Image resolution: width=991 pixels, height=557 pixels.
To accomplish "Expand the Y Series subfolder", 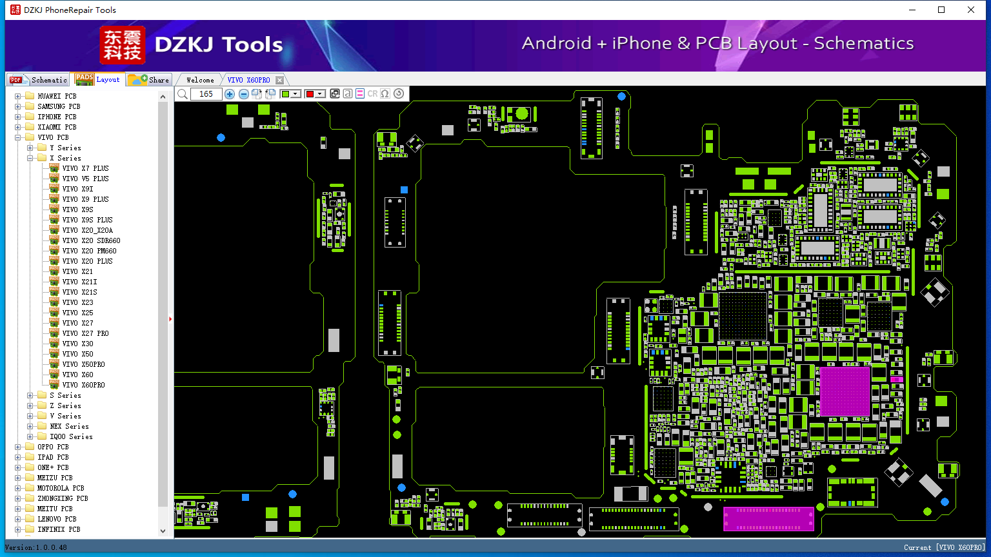I will click(30, 148).
